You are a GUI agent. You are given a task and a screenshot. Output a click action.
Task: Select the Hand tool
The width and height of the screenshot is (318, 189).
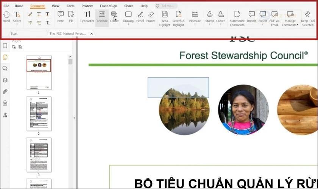pos(6,17)
